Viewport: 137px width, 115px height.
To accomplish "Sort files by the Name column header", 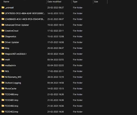I will pos(6,2).
